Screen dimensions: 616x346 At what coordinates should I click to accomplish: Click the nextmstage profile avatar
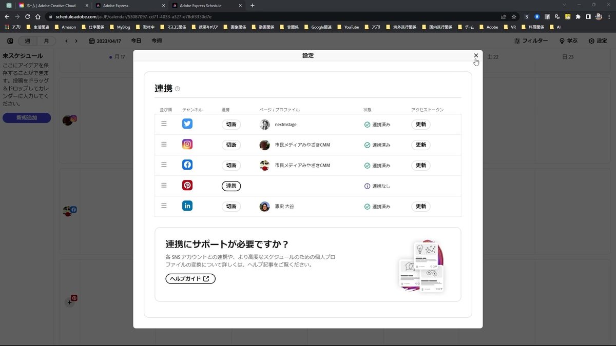pos(264,124)
